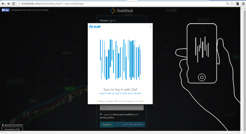Go forward with the browser forward arrow
Image resolution: width=246 pixels, height=134 pixels.
tap(8, 4)
